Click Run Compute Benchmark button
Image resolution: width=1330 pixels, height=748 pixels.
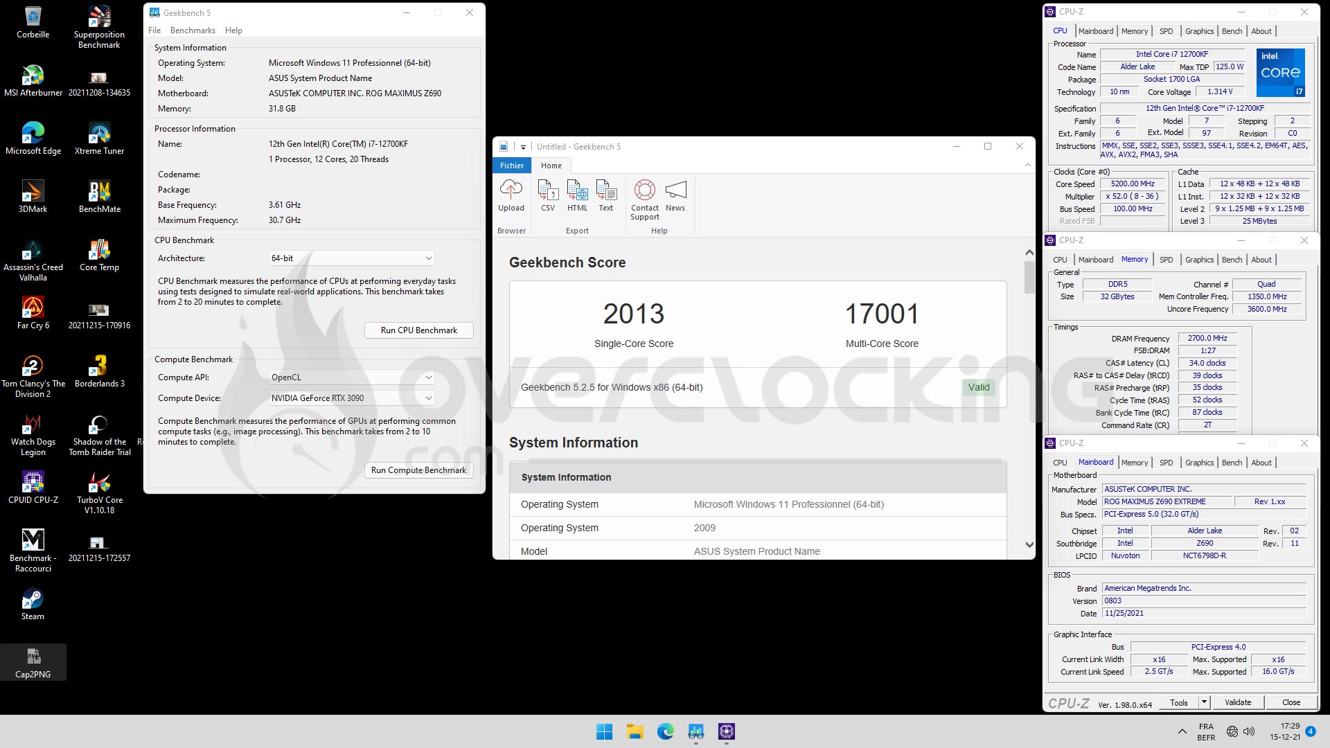pos(419,470)
